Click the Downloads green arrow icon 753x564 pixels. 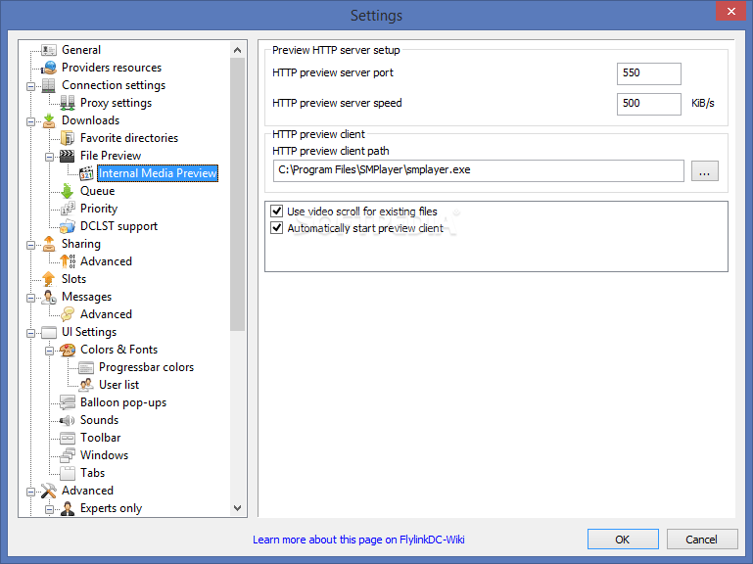(x=49, y=120)
